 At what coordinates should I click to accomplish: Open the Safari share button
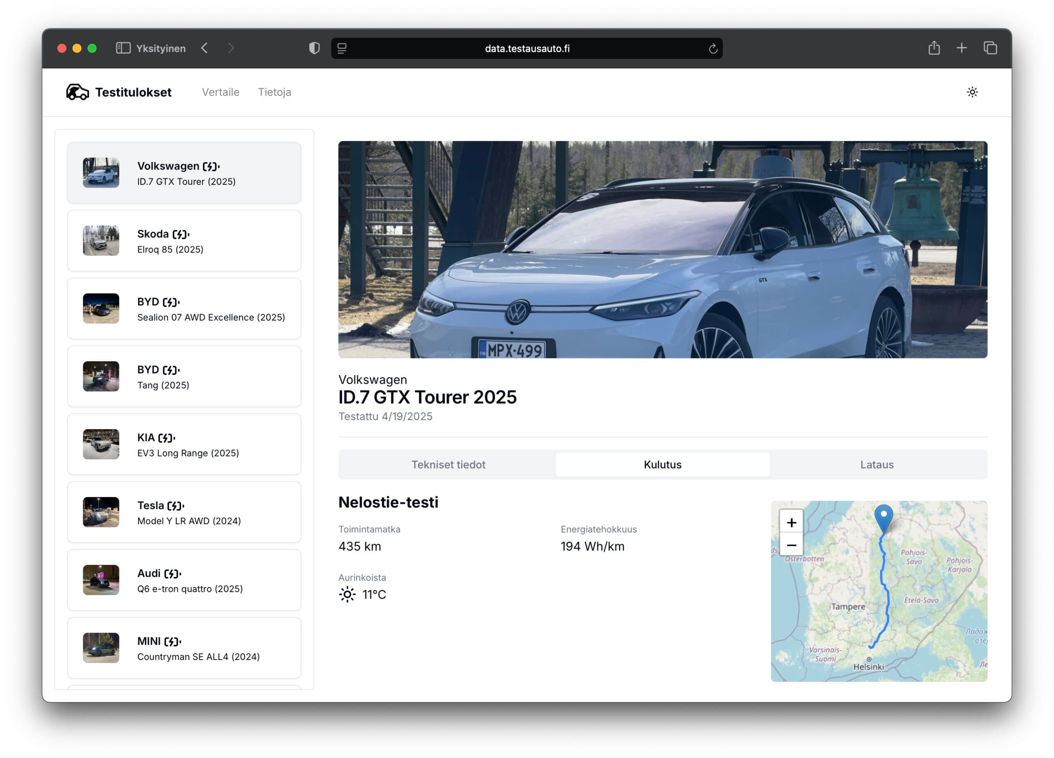[x=934, y=48]
